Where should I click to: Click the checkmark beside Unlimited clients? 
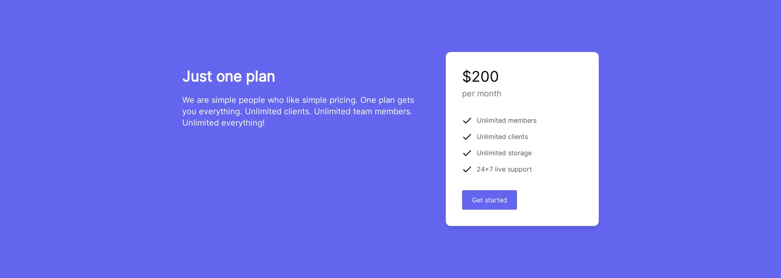(467, 137)
